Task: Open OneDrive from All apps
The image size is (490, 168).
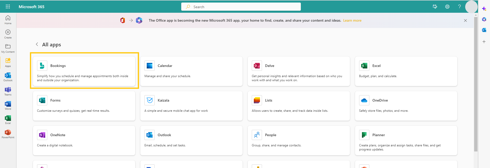Action: (406, 106)
